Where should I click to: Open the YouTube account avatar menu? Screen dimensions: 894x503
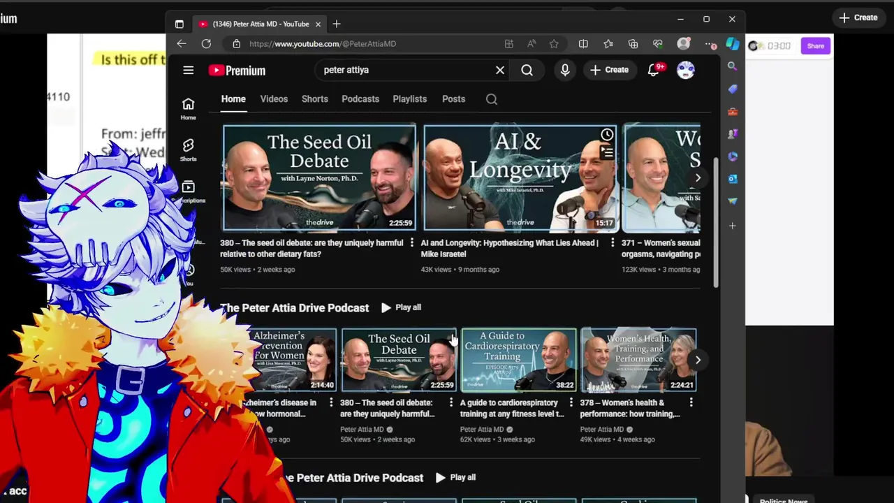point(686,70)
